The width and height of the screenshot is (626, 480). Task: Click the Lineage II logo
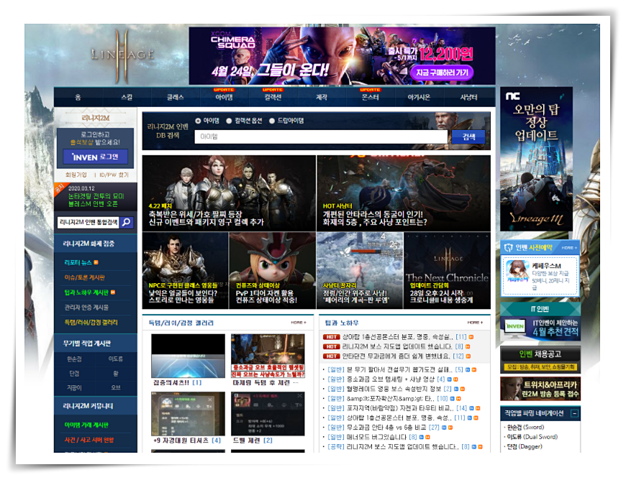122,55
